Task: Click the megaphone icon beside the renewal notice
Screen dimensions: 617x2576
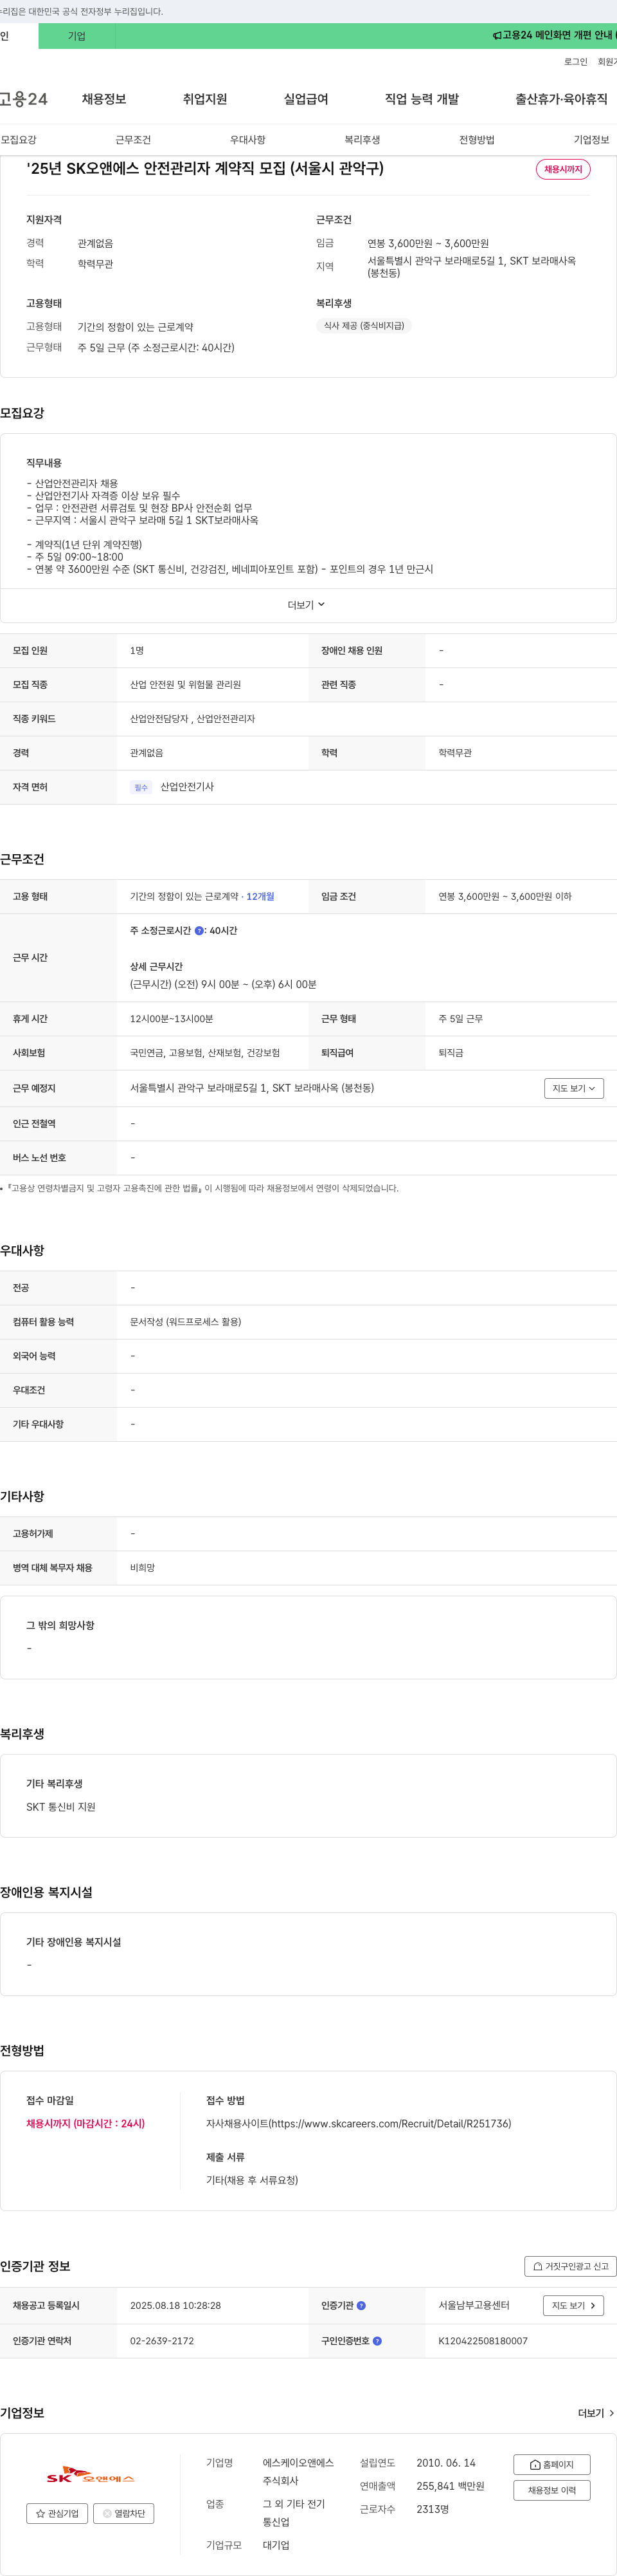Action: click(x=496, y=36)
